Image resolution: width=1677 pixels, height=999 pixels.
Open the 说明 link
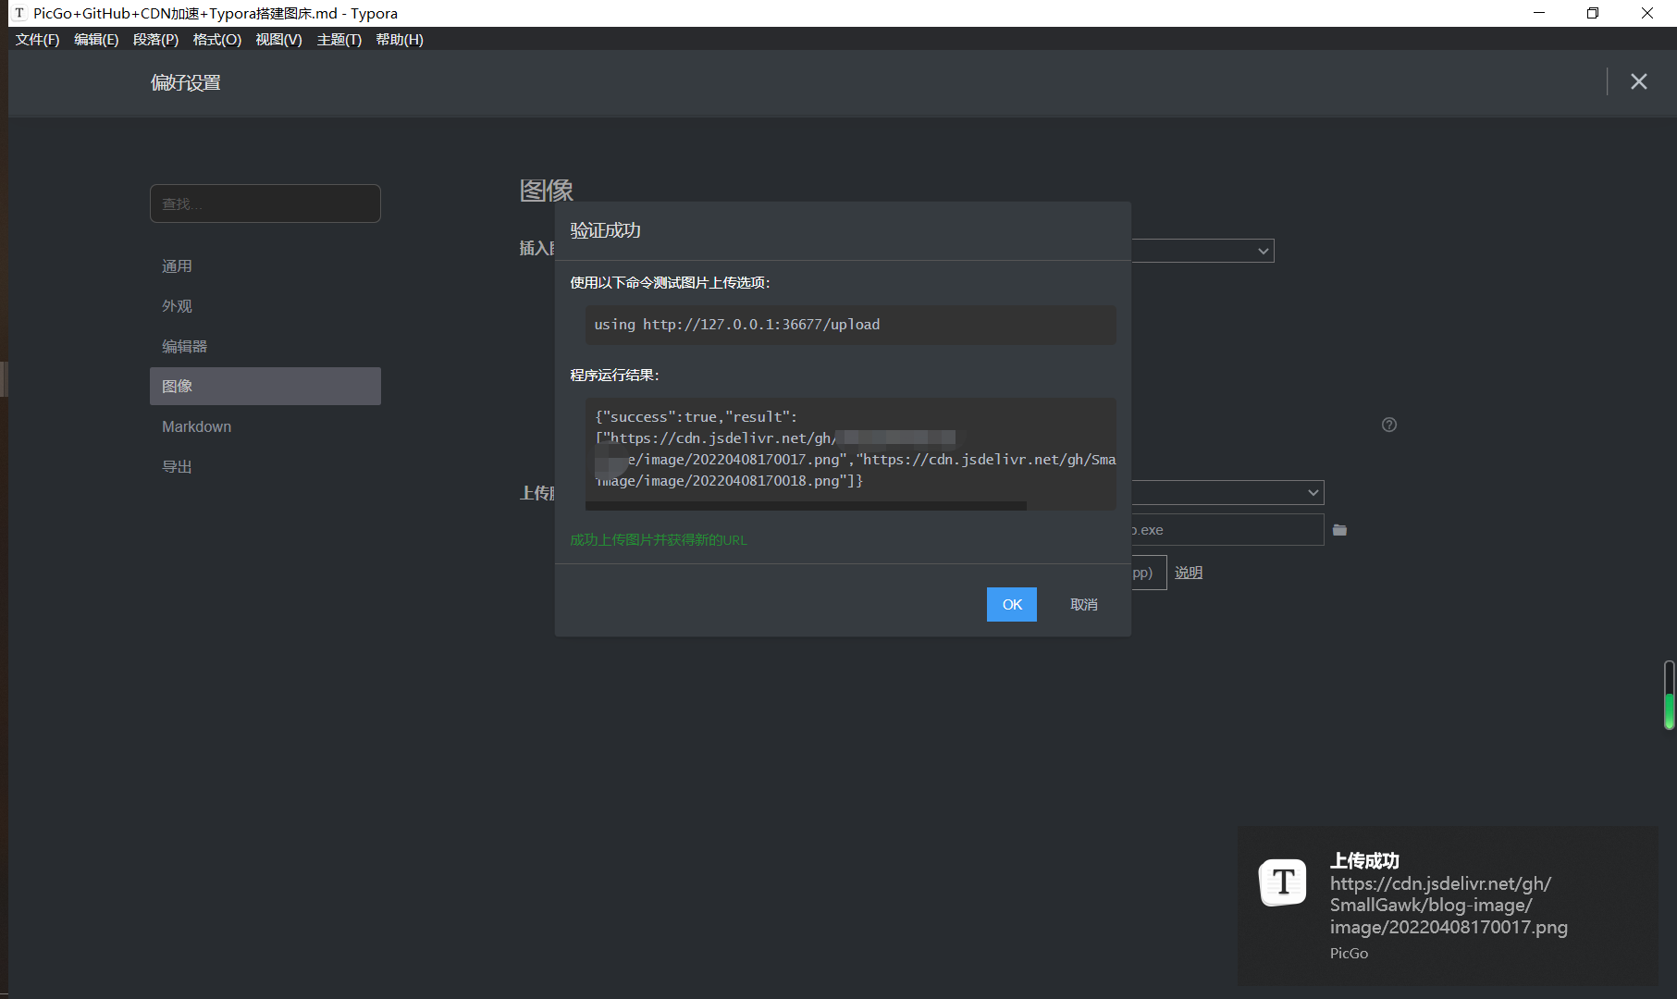pyautogui.click(x=1189, y=572)
